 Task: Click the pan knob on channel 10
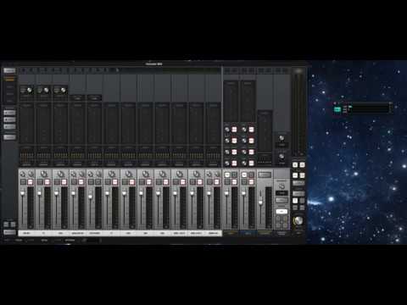[x=179, y=174]
